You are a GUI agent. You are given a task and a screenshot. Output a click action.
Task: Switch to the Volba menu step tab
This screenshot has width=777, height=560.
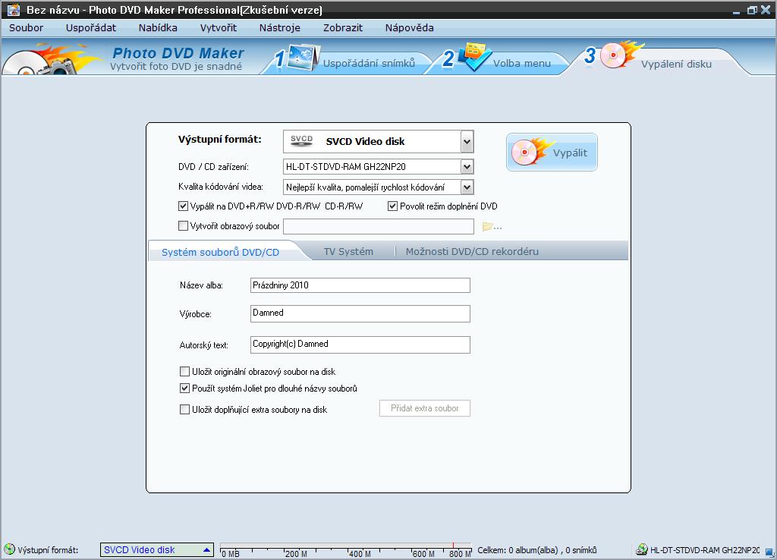pos(521,64)
